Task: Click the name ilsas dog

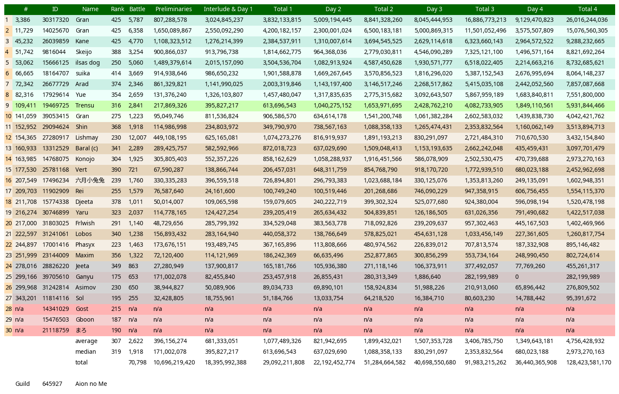Action: click(x=87, y=63)
